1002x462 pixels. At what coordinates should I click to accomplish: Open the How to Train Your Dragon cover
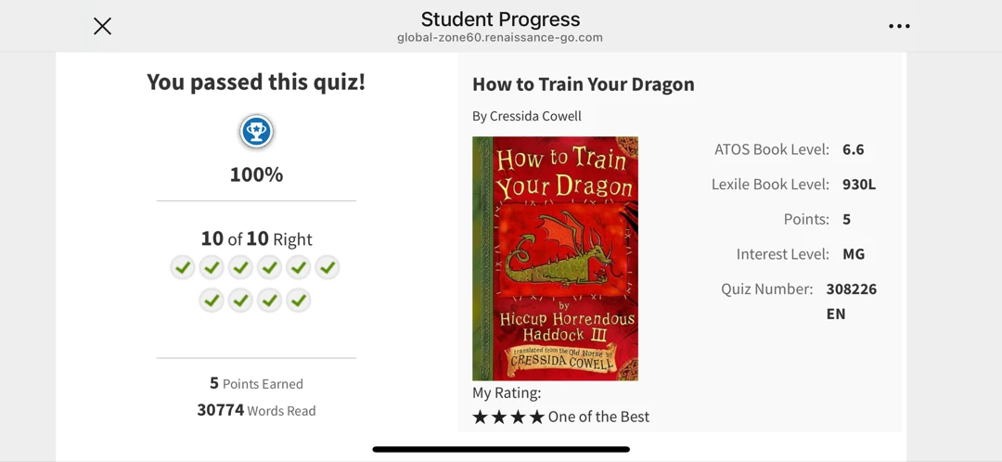pos(555,258)
